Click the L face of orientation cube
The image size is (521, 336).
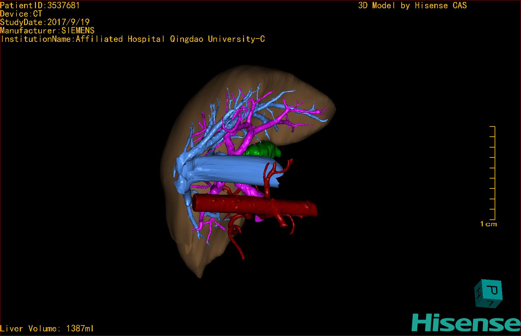click(x=491, y=303)
